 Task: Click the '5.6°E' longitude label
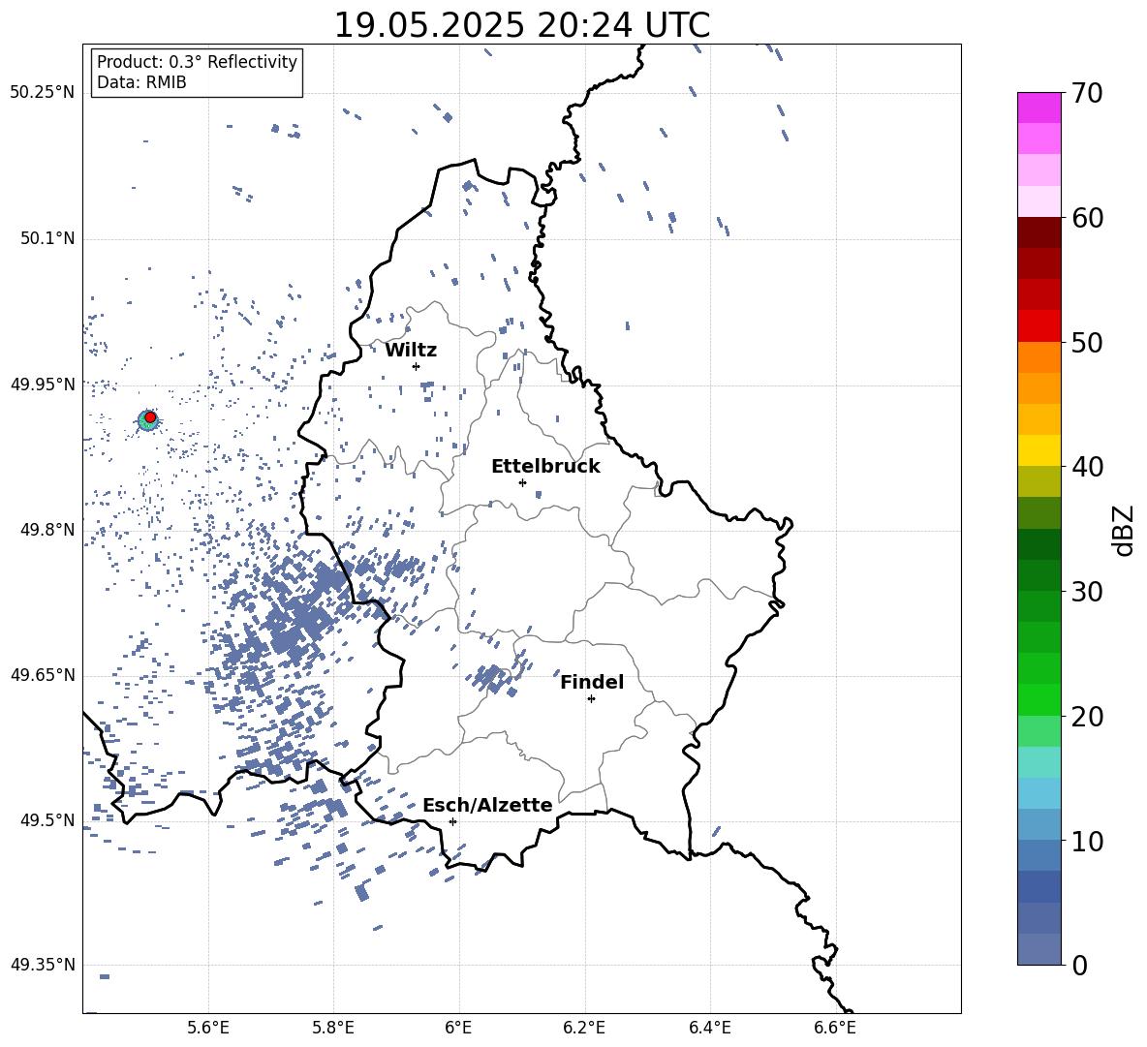pyautogui.click(x=208, y=1028)
